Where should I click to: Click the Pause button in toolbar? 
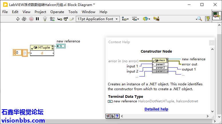tap(37, 19)
